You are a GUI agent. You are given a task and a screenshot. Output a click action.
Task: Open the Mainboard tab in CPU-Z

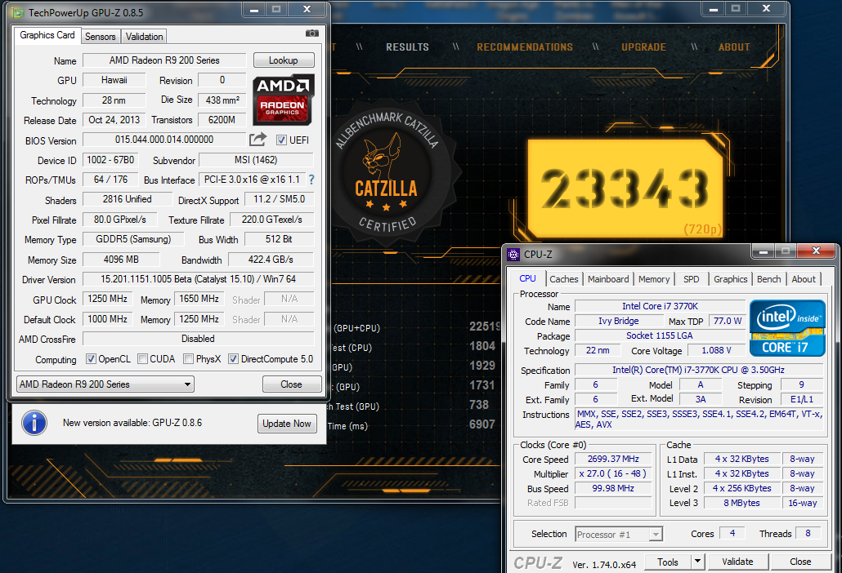click(608, 279)
